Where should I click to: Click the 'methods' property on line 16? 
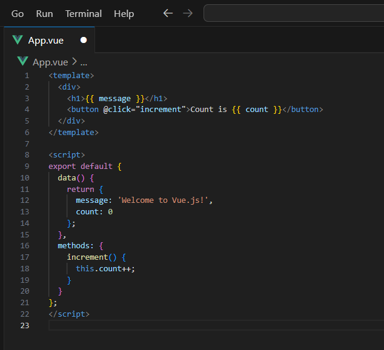(x=73, y=246)
